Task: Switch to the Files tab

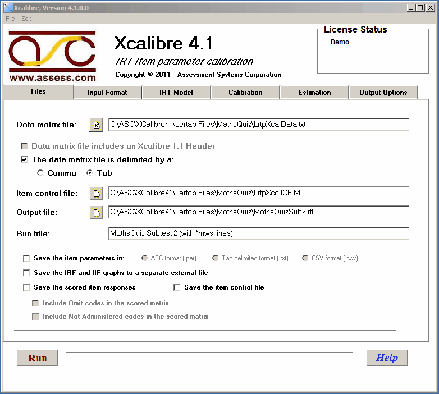Action: 38,92
